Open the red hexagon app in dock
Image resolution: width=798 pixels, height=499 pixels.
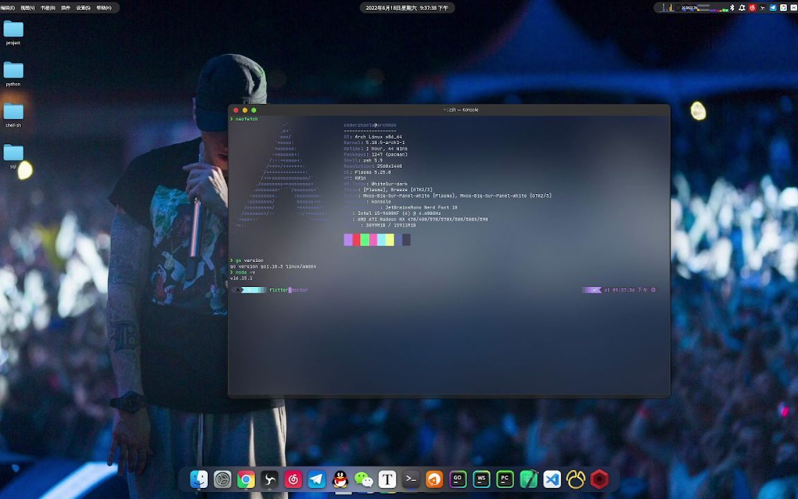pyautogui.click(x=599, y=479)
